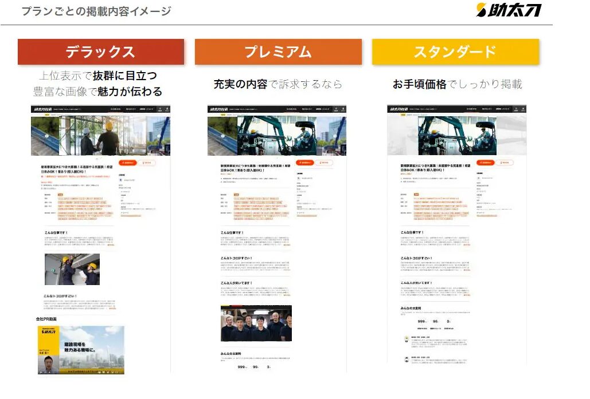Viewport: 590px width, 399px height.
Task: Click the 充実の内容で訴求するなら caption
Action: [278, 84]
